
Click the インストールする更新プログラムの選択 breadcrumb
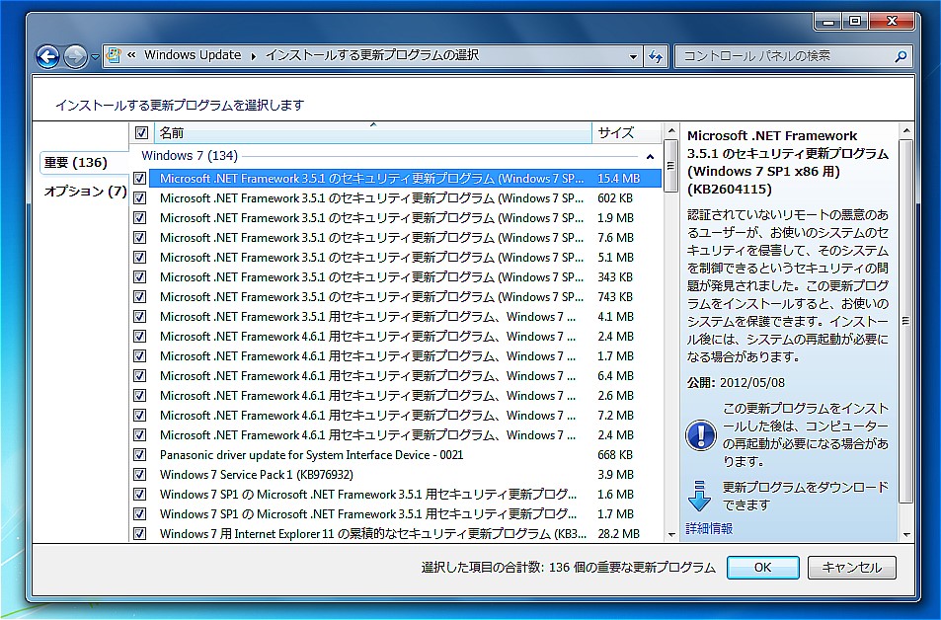[x=372, y=55]
